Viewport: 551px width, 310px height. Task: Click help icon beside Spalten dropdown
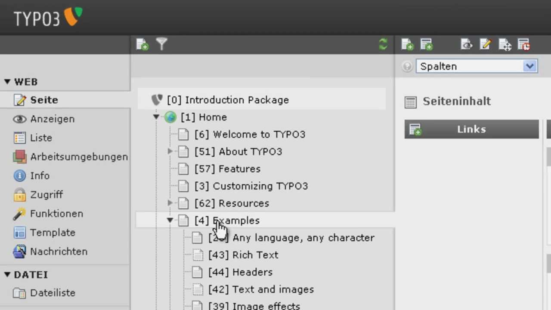[x=407, y=66]
